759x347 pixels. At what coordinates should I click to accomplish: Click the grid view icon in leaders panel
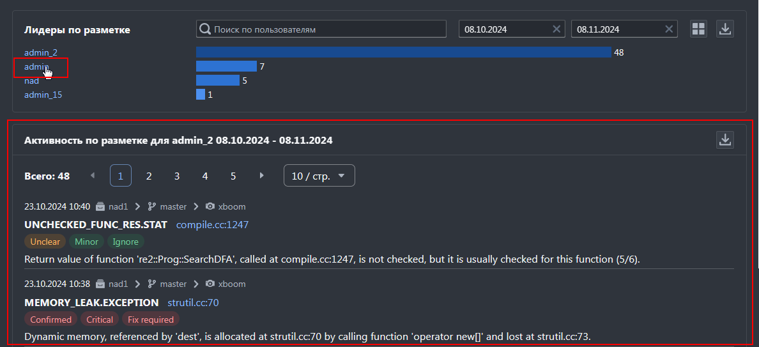tap(698, 29)
